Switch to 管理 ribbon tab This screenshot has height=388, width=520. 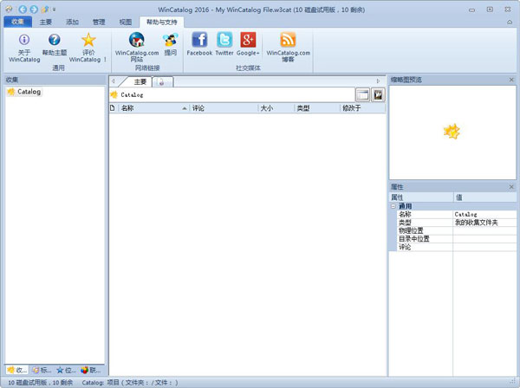click(99, 22)
